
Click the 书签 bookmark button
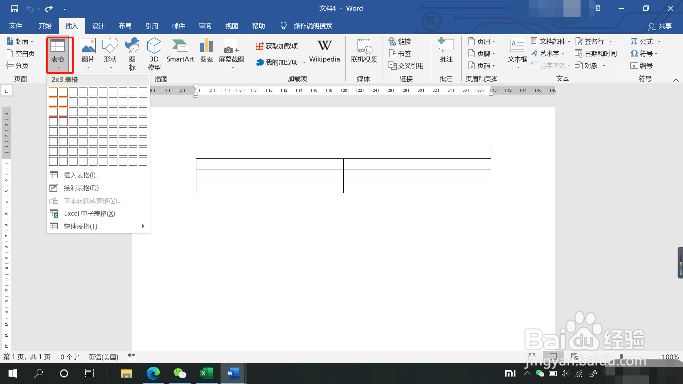400,54
